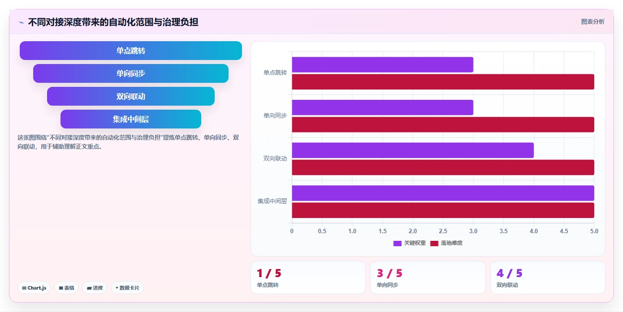This screenshot has width=623, height=312.
Task: Click the 4.0 x-axis tick value
Action: (x=534, y=231)
